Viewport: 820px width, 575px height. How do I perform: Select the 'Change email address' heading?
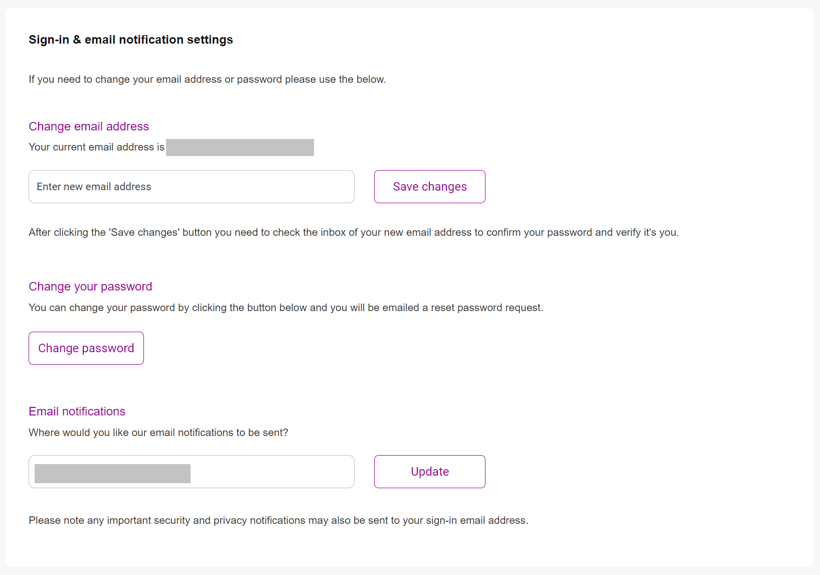89,126
